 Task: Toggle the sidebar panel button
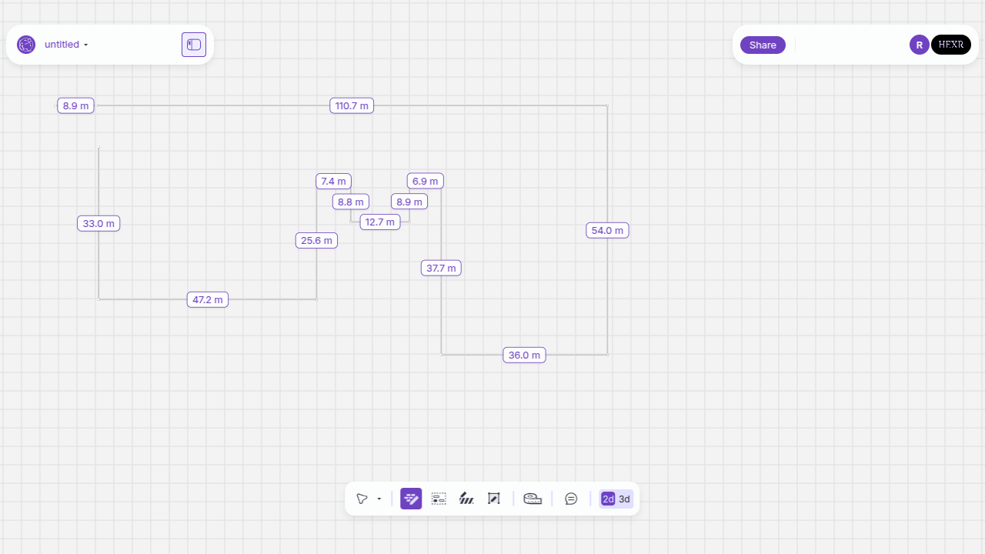[x=194, y=45]
